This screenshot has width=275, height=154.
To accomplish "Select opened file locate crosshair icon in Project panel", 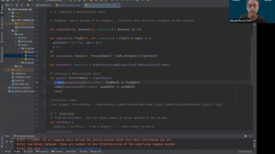I will [22, 5].
